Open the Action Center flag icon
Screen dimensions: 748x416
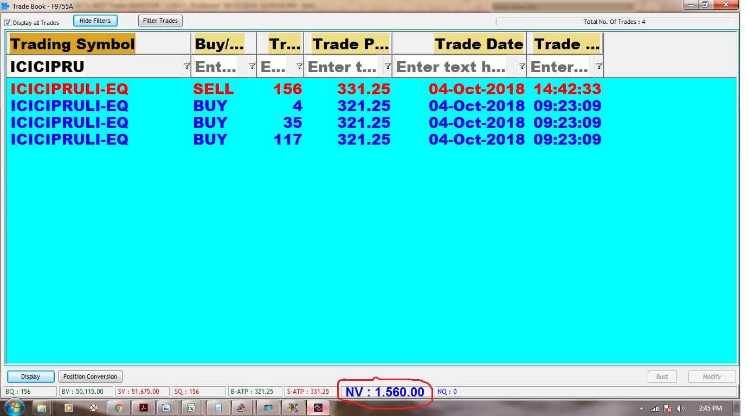pyautogui.click(x=668, y=408)
